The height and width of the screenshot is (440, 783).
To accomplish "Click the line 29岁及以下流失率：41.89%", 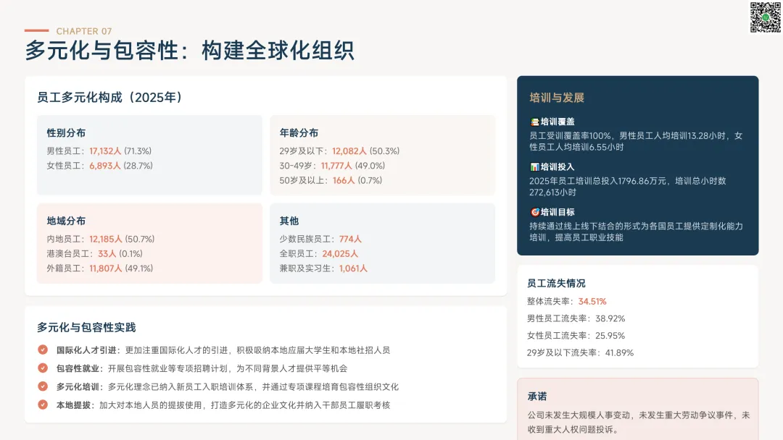I will coord(580,353).
